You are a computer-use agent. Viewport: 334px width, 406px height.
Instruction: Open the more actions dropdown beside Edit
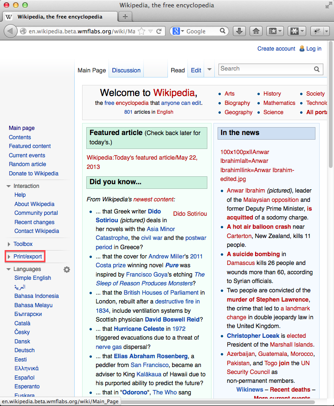click(209, 70)
